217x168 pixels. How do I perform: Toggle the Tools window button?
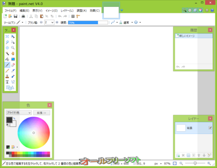[184, 10]
